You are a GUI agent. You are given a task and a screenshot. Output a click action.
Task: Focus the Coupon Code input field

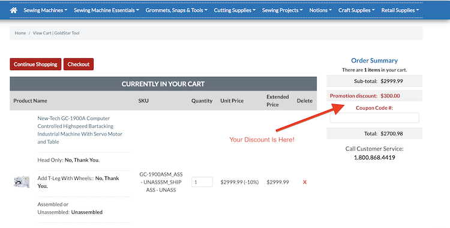(374, 118)
